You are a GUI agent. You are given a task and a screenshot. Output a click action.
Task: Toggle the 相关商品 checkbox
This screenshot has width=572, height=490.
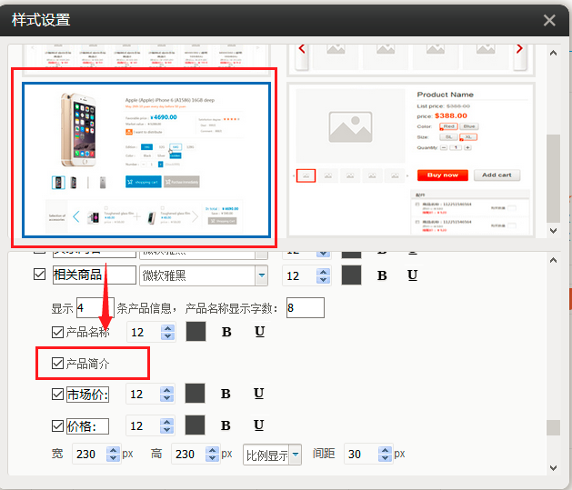pos(39,275)
